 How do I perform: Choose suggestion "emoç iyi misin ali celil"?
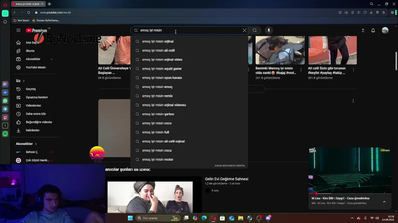click(x=189, y=50)
